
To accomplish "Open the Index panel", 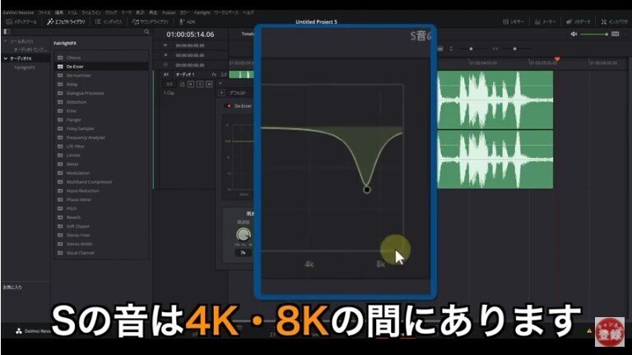I will [108, 21].
